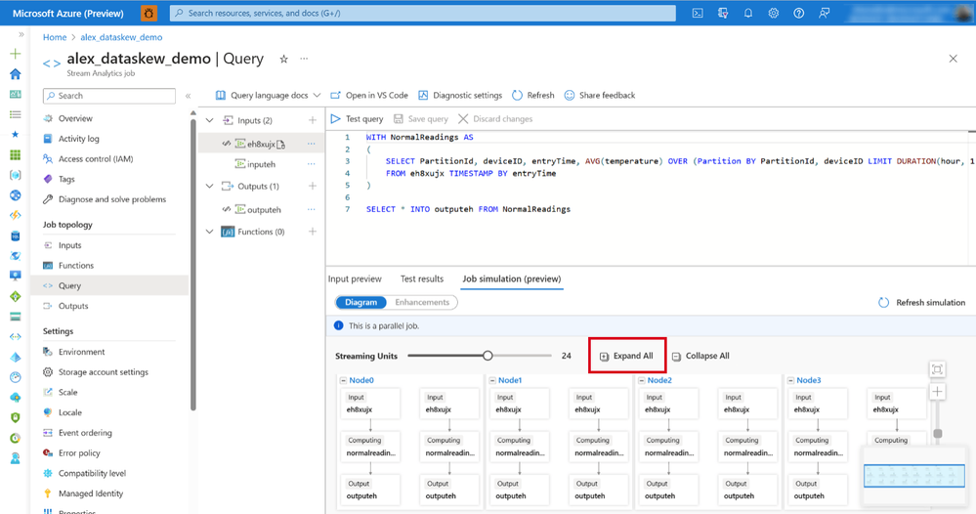976x514 pixels.
Task: Click the diagram minimap thumbnail
Action: [x=913, y=476]
